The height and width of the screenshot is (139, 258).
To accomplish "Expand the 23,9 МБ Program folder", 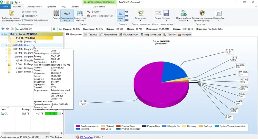I will click(x=6, y=57).
